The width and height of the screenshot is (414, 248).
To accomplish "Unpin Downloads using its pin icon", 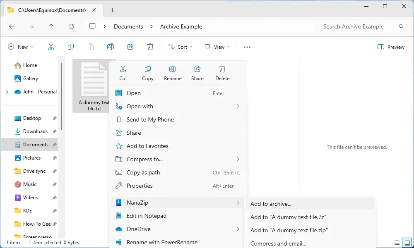I will [x=54, y=131].
